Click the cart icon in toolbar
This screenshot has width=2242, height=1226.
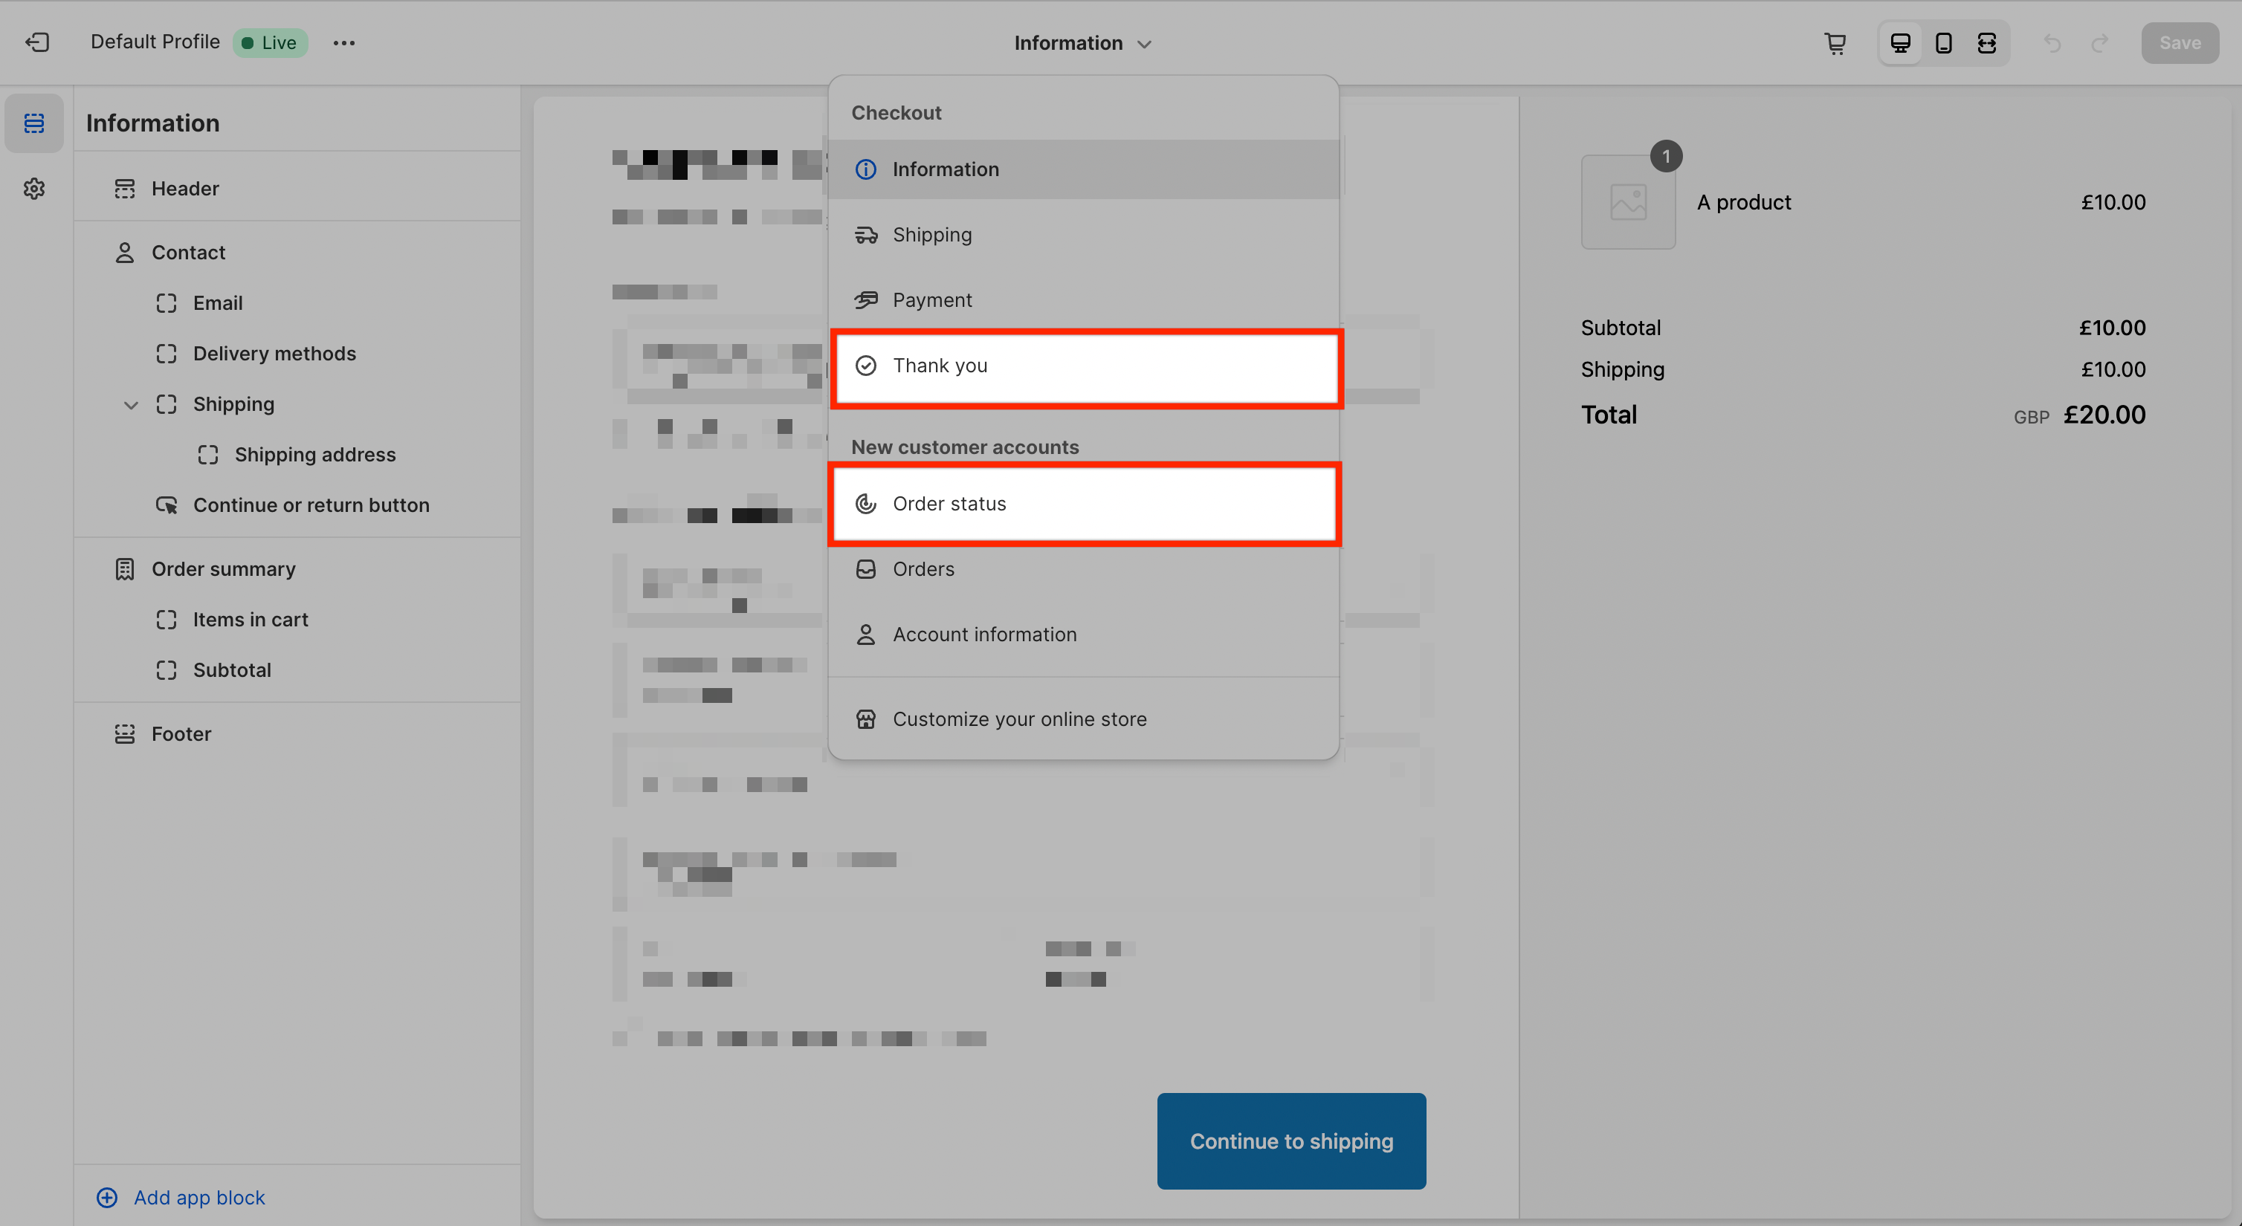(1835, 42)
